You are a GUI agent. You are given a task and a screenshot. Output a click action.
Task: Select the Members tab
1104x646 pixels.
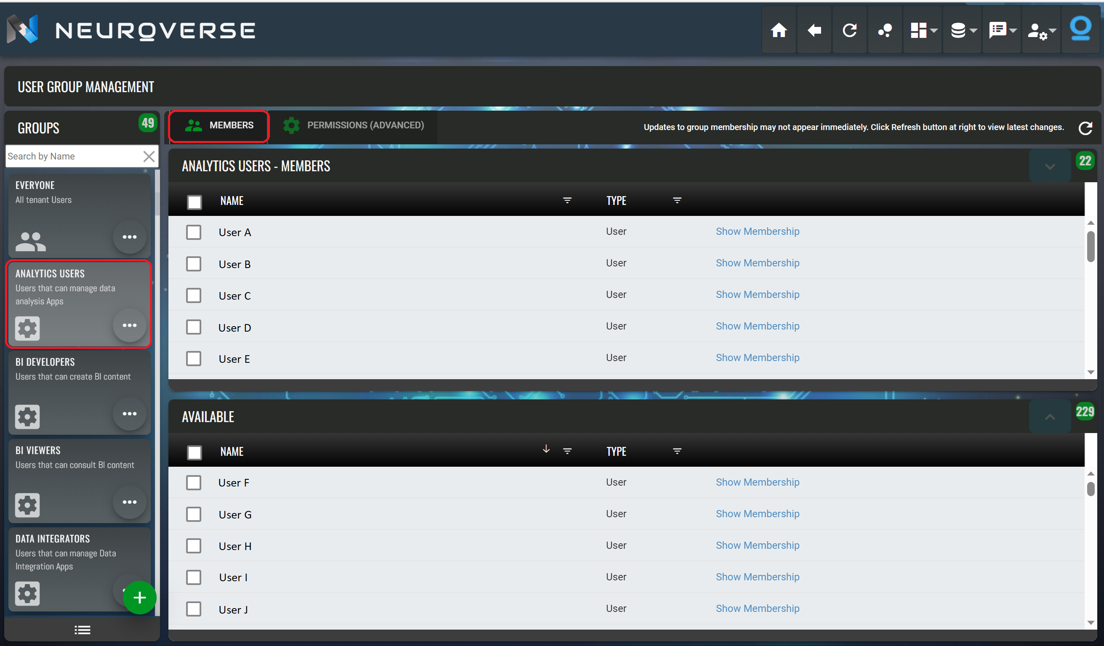(x=219, y=126)
